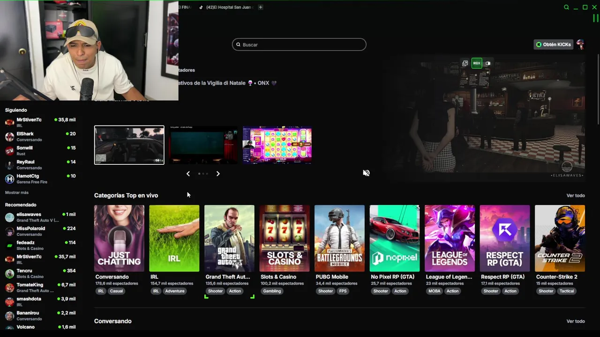The height and width of the screenshot is (337, 600).
Task: Select the dark cinema stream thumbnail
Action: pos(203,145)
